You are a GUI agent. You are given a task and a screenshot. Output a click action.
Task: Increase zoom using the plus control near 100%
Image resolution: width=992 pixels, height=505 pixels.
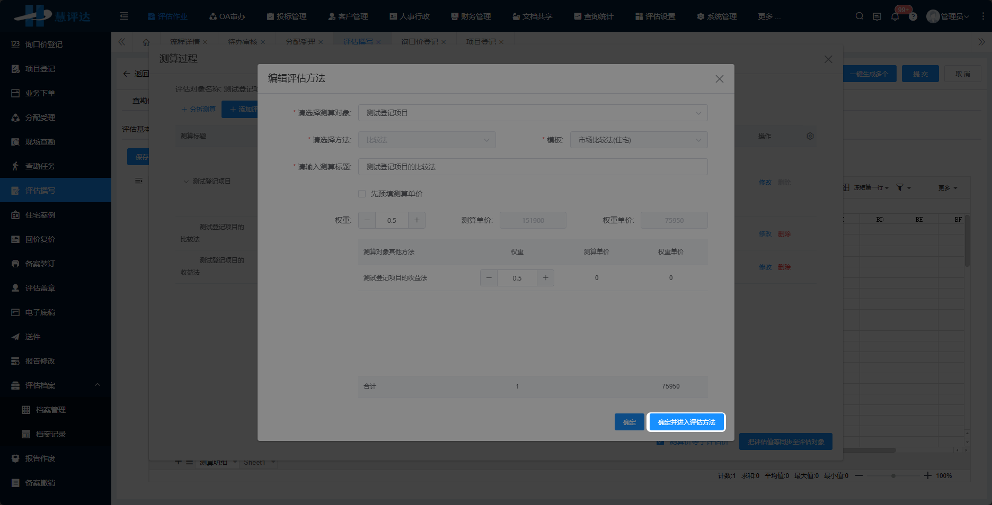click(x=928, y=475)
